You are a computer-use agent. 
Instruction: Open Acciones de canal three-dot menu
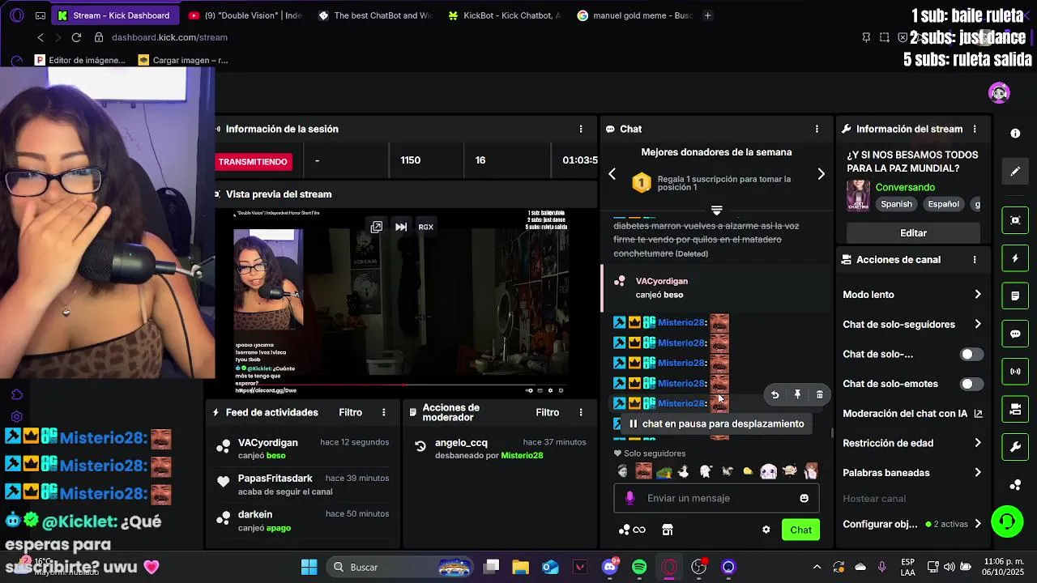pos(975,260)
